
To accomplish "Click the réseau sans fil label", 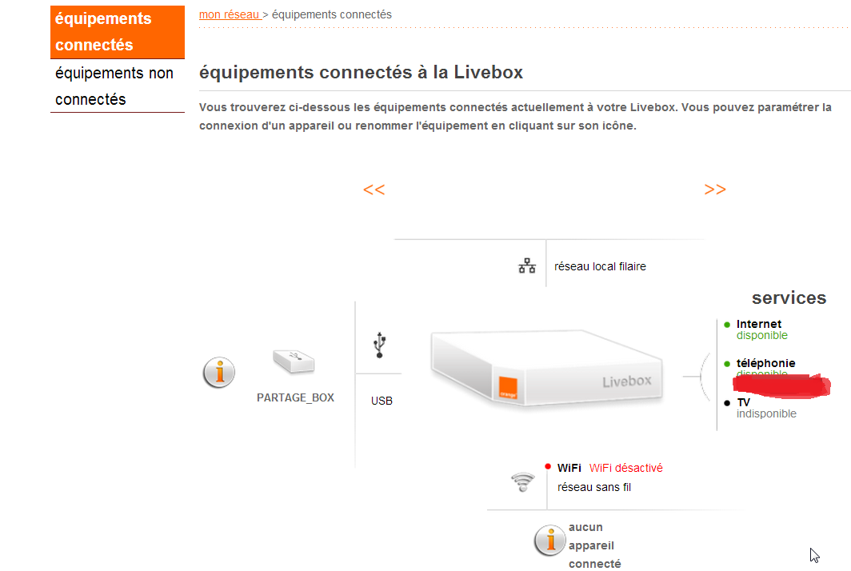I will [593, 487].
